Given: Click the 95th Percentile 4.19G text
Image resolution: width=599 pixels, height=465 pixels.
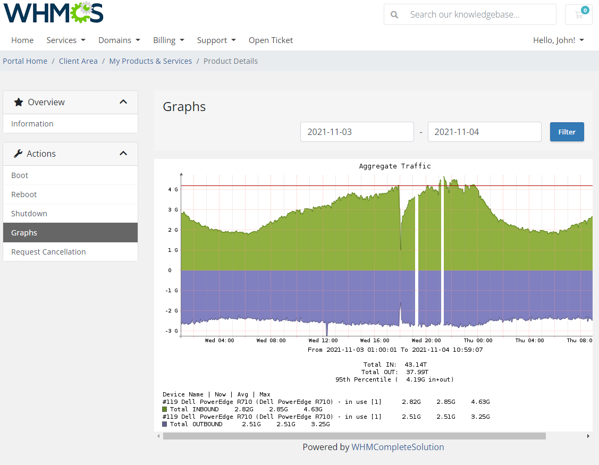Looking at the screenshot, I should click(394, 379).
